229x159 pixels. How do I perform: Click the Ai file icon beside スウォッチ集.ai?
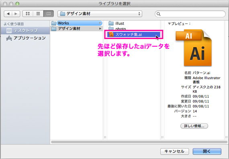111,34
